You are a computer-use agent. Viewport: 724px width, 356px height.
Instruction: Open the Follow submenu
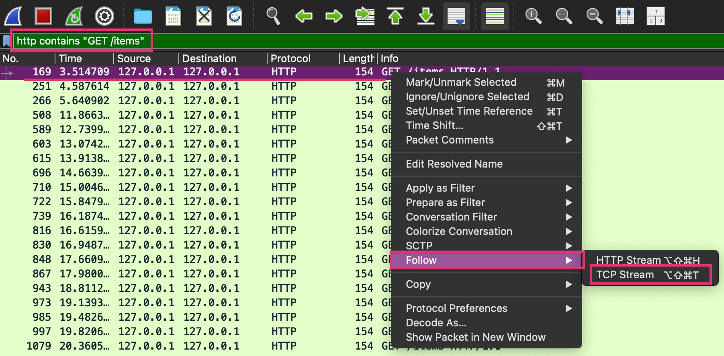click(486, 260)
